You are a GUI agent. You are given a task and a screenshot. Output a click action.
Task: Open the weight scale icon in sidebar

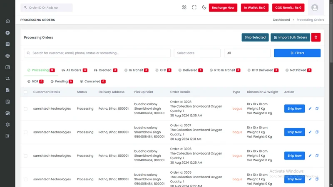tap(7, 56)
